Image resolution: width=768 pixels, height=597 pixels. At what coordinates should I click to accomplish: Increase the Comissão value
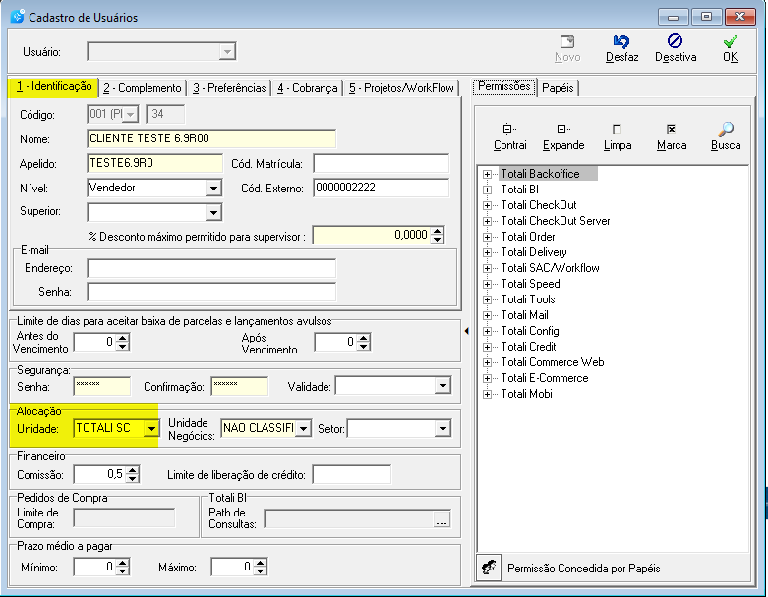tap(133, 470)
